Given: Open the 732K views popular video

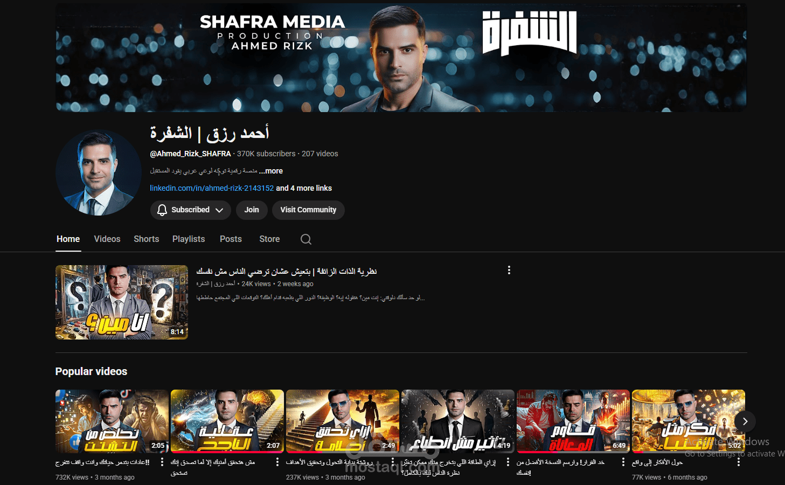Looking at the screenshot, I should tap(111, 421).
